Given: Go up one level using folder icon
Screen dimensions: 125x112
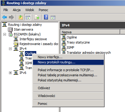Looking at the screenshot, I should pos(21,17).
